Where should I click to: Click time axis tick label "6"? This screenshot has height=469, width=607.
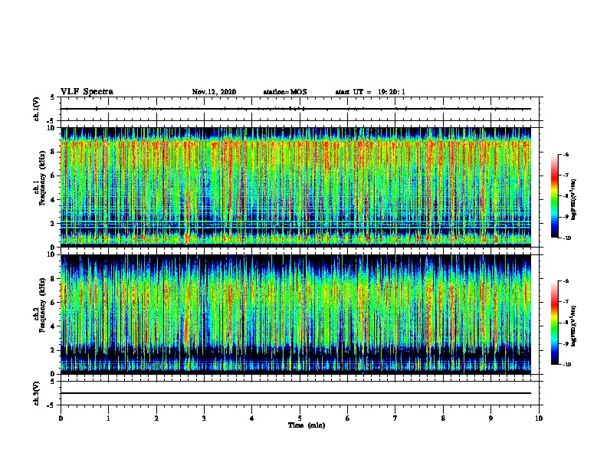coord(348,418)
